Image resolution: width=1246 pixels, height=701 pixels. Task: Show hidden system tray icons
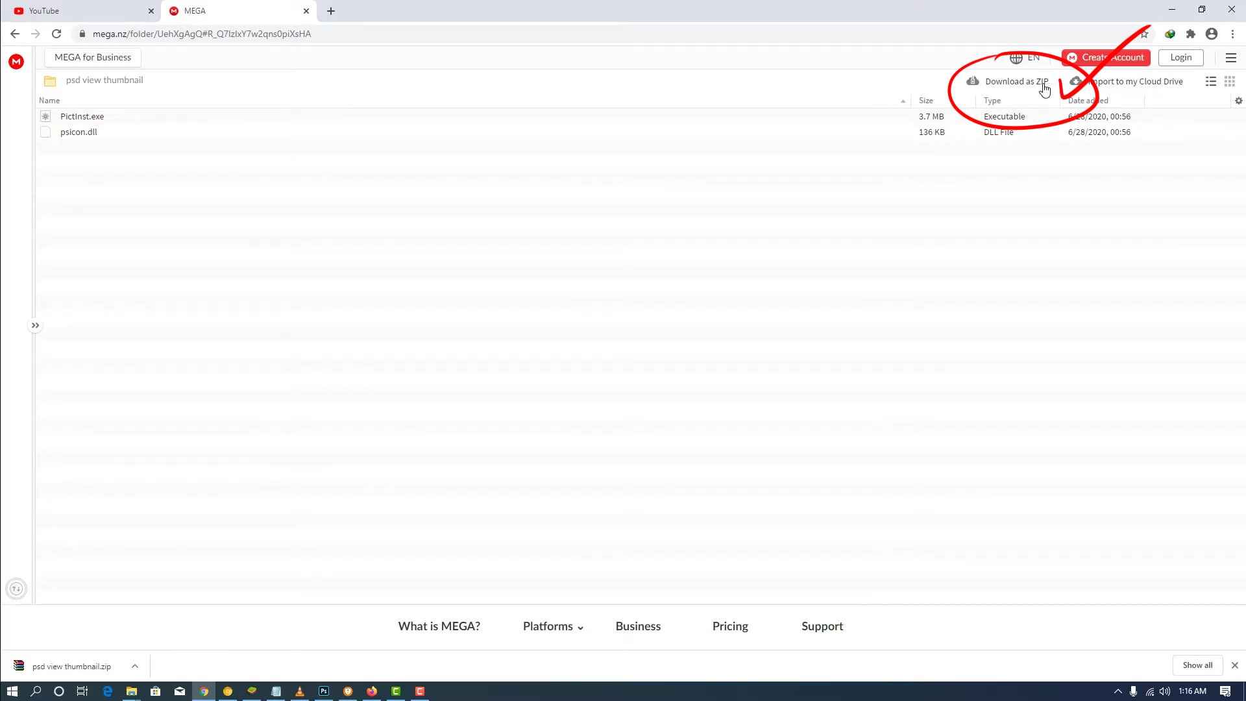(x=1118, y=691)
